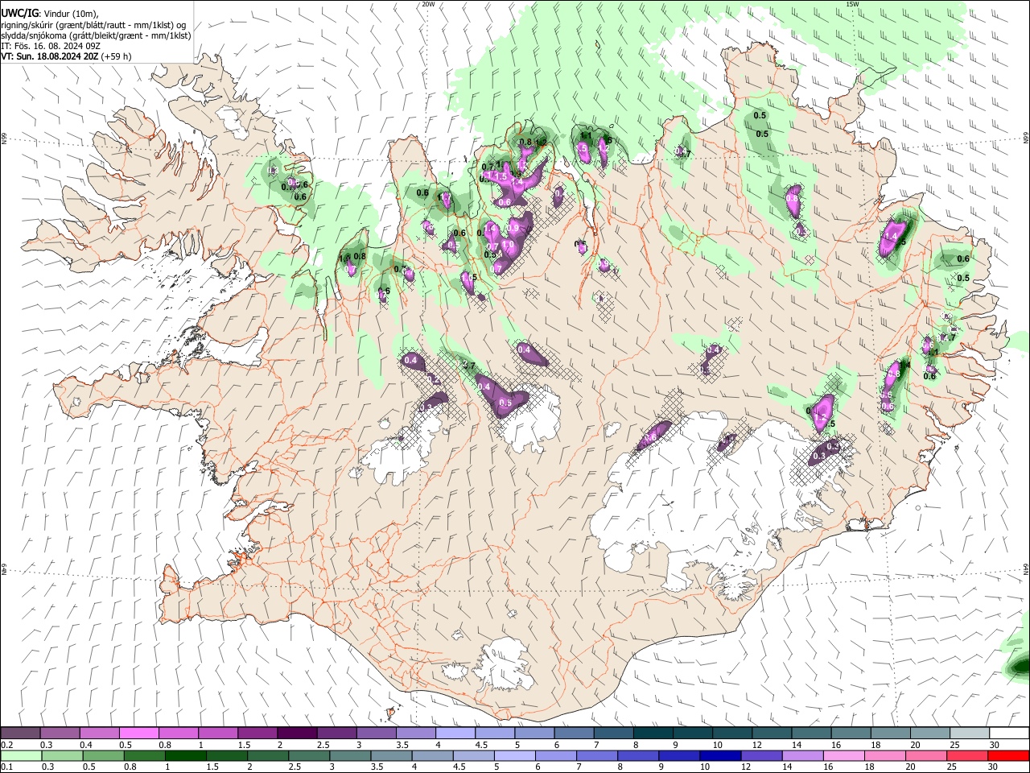Click the '15W' longitude label at top
The width and height of the screenshot is (1030, 773).
tap(852, 4)
